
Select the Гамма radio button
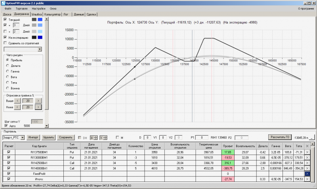tap(8, 71)
